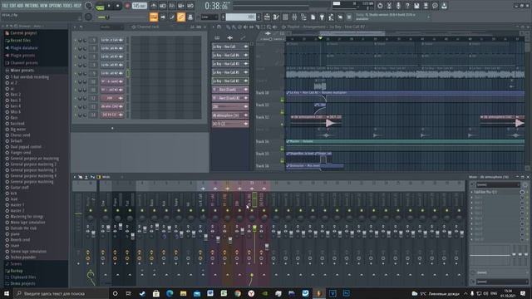Open the EDIT menu
This screenshot has height=299, width=532.
click(x=13, y=6)
